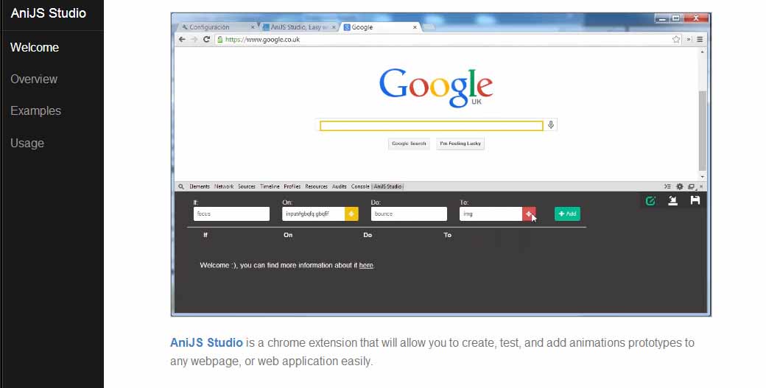Viewport: 766px width, 388px height.
Task: Reload the Google page
Action: 206,40
